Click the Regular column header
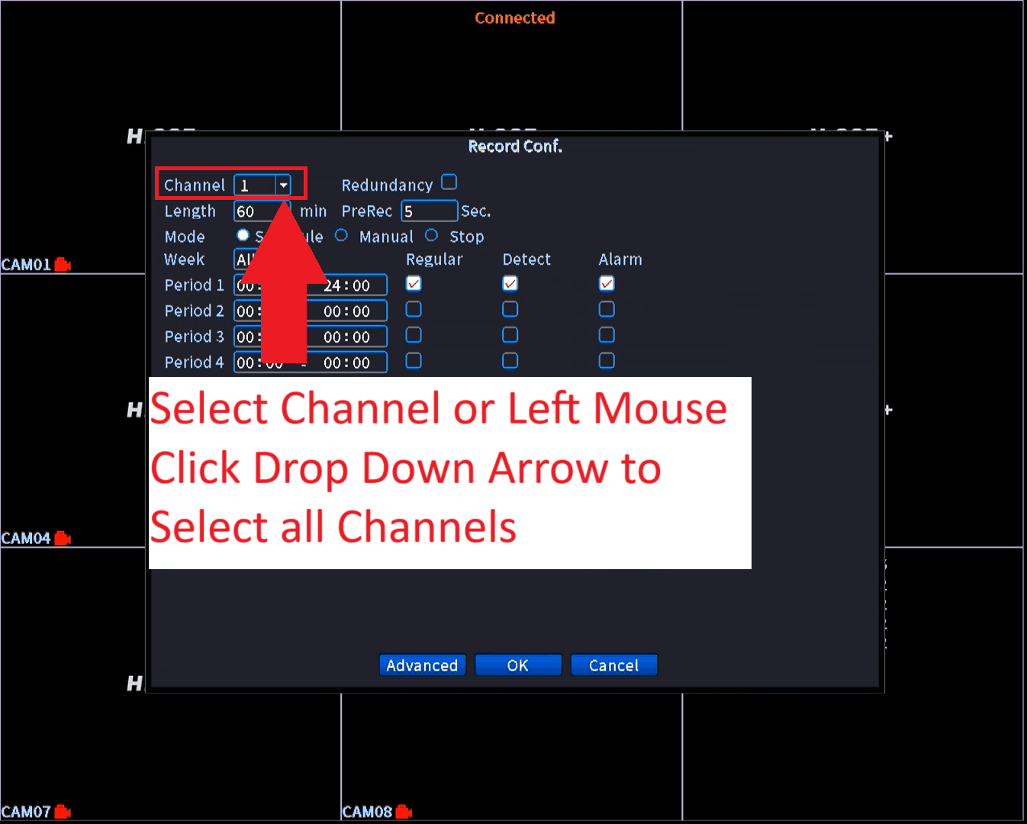The image size is (1027, 824). 434,259
